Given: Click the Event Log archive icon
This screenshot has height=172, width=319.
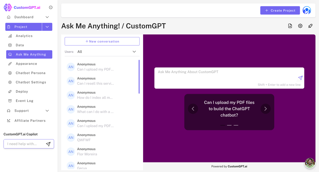Looking at the screenshot, I should coord(10,101).
